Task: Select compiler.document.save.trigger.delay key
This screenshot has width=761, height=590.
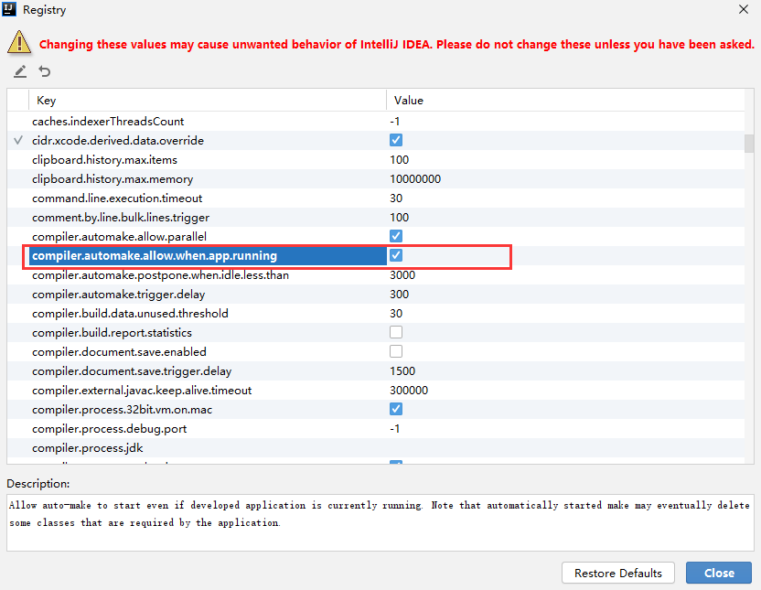Action: 132,371
